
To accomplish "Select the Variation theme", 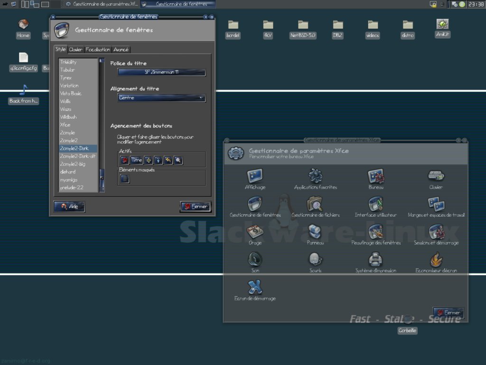I will pyautogui.click(x=78, y=86).
